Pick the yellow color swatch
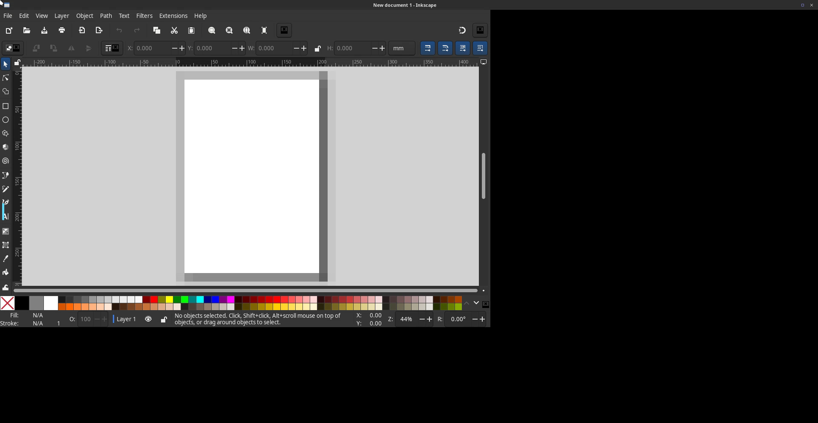818x423 pixels. pyautogui.click(x=169, y=299)
